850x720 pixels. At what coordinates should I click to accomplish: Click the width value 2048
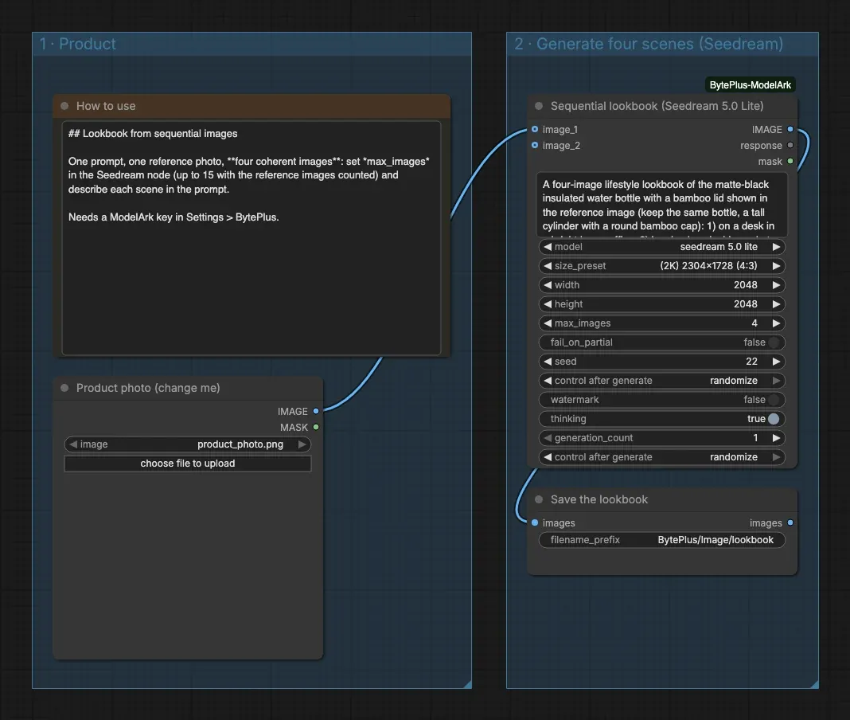pos(746,285)
